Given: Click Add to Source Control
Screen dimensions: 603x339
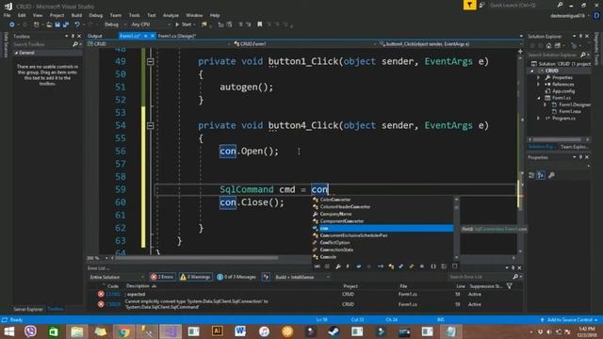Looking at the screenshot, I should [569, 320].
